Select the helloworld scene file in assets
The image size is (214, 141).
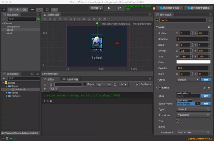(20, 89)
